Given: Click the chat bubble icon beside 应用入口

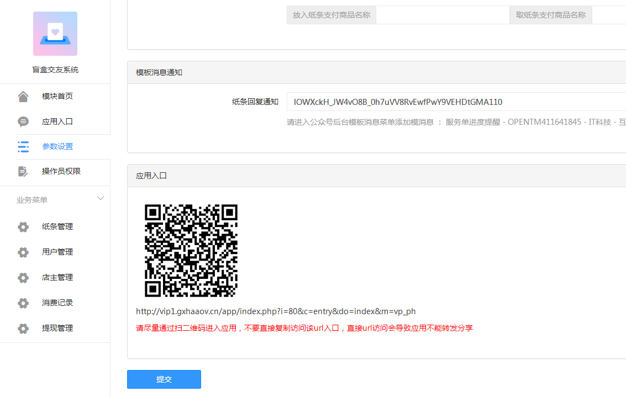Looking at the screenshot, I should (x=23, y=121).
